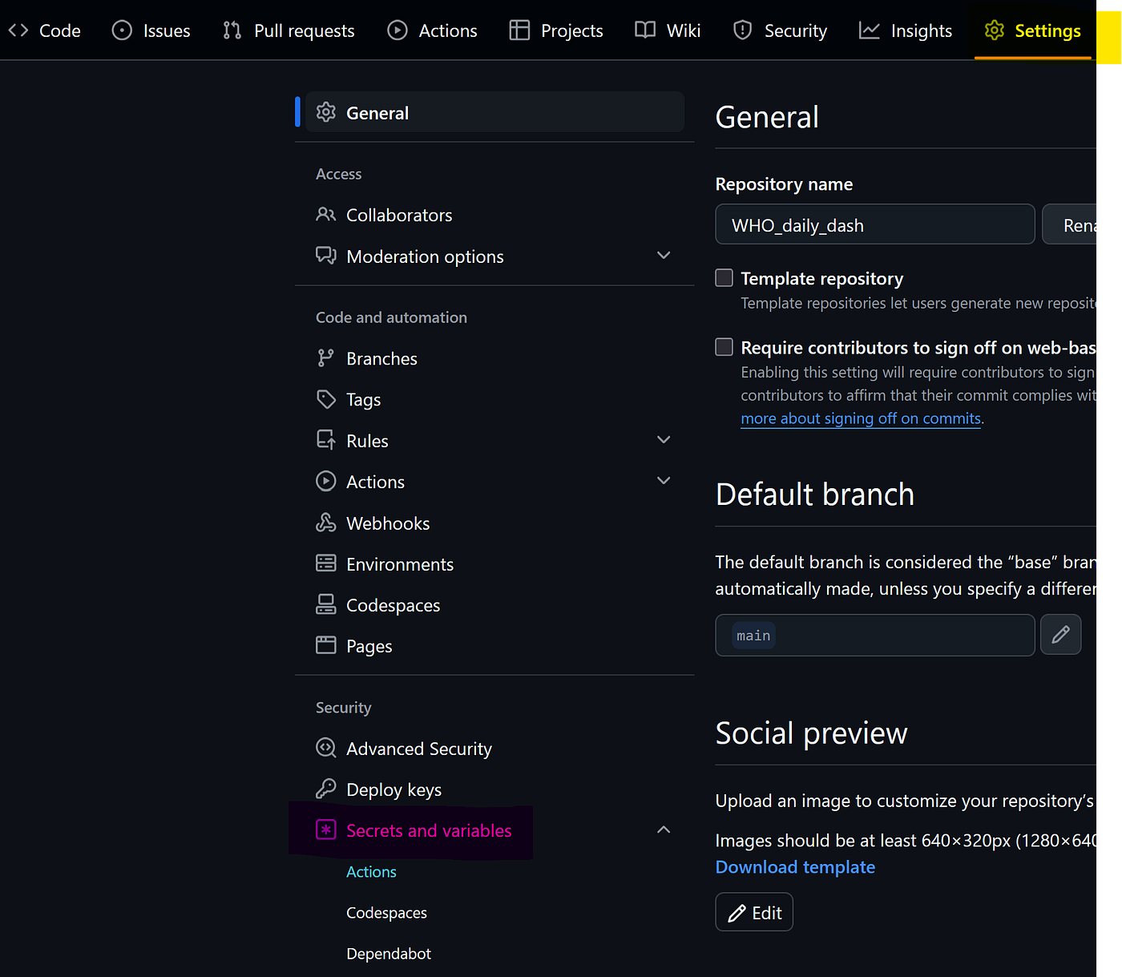Viewport: 1122px width, 977px height.
Task: Expand the Actions submenu chevron in sidebar
Action: click(x=664, y=481)
